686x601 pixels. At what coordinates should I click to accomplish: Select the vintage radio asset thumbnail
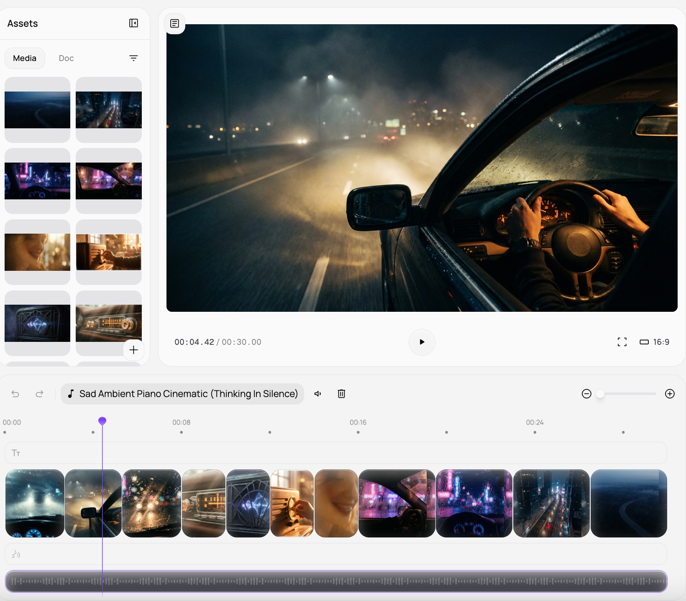[109, 252]
